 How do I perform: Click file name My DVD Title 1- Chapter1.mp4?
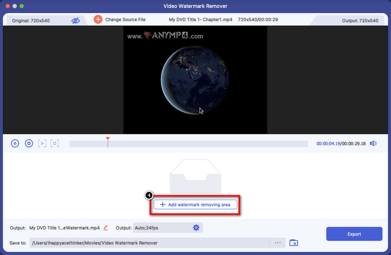coord(200,20)
